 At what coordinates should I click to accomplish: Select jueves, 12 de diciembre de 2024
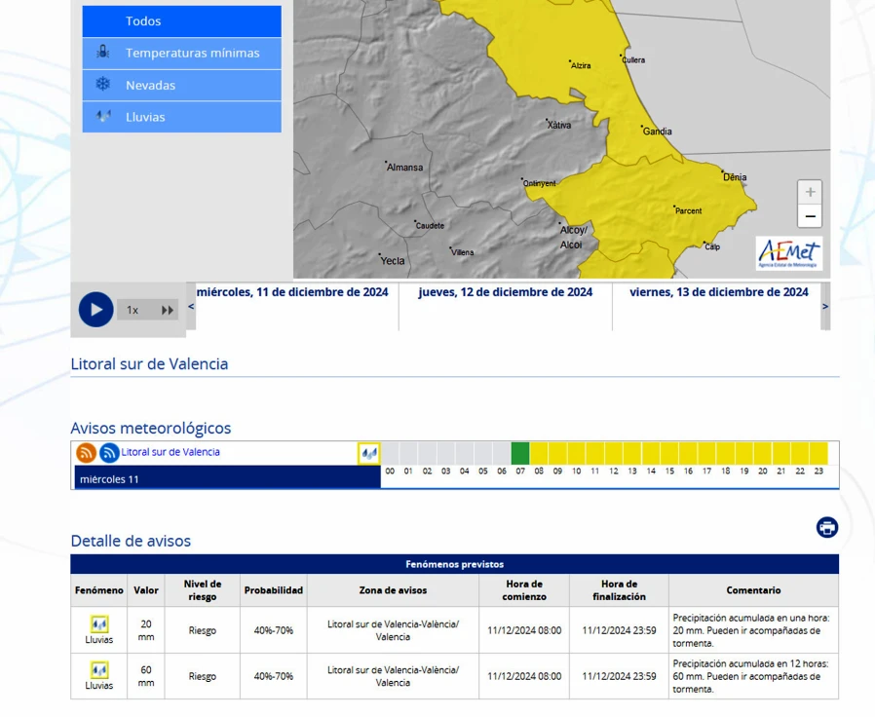coord(506,292)
